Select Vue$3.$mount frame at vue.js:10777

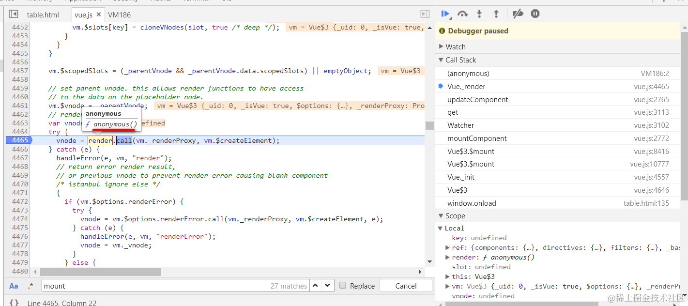click(558, 164)
